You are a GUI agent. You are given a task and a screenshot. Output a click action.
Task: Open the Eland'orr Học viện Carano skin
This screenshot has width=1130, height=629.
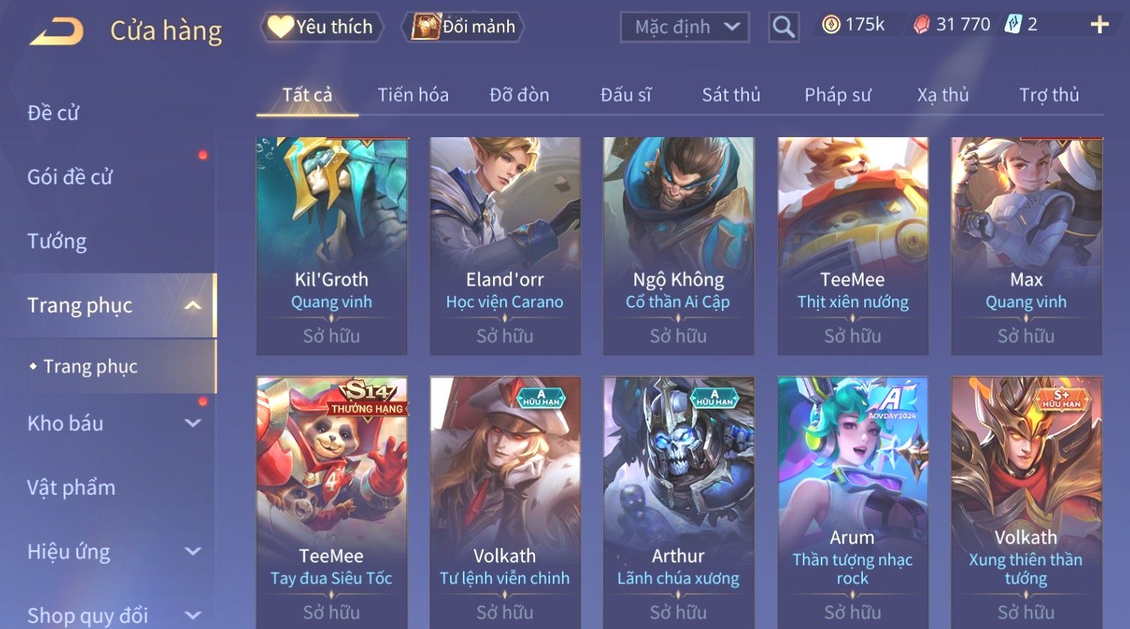pos(504,246)
